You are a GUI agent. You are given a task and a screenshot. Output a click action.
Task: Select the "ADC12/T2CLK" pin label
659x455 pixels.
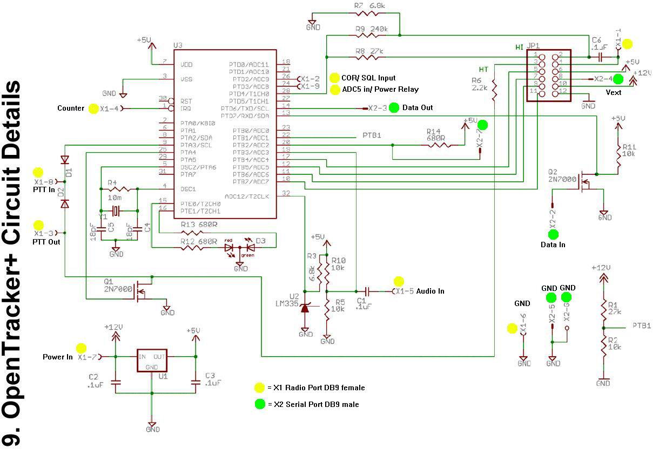click(247, 197)
